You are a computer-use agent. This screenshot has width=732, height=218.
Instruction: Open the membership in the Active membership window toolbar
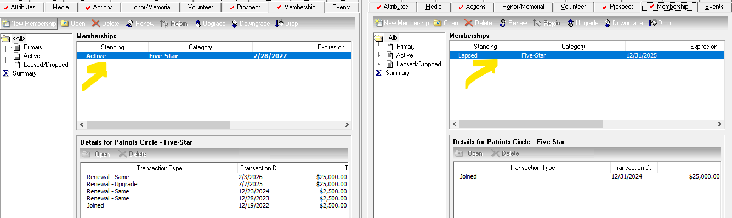point(72,24)
